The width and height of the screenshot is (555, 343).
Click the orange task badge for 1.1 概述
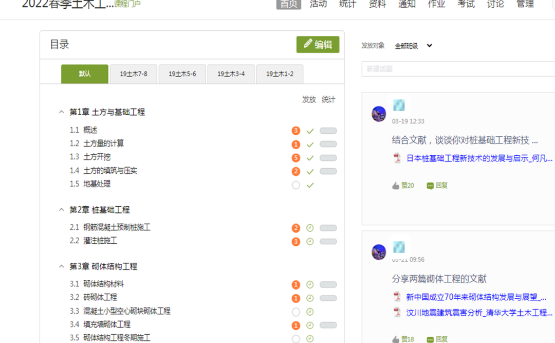point(295,131)
